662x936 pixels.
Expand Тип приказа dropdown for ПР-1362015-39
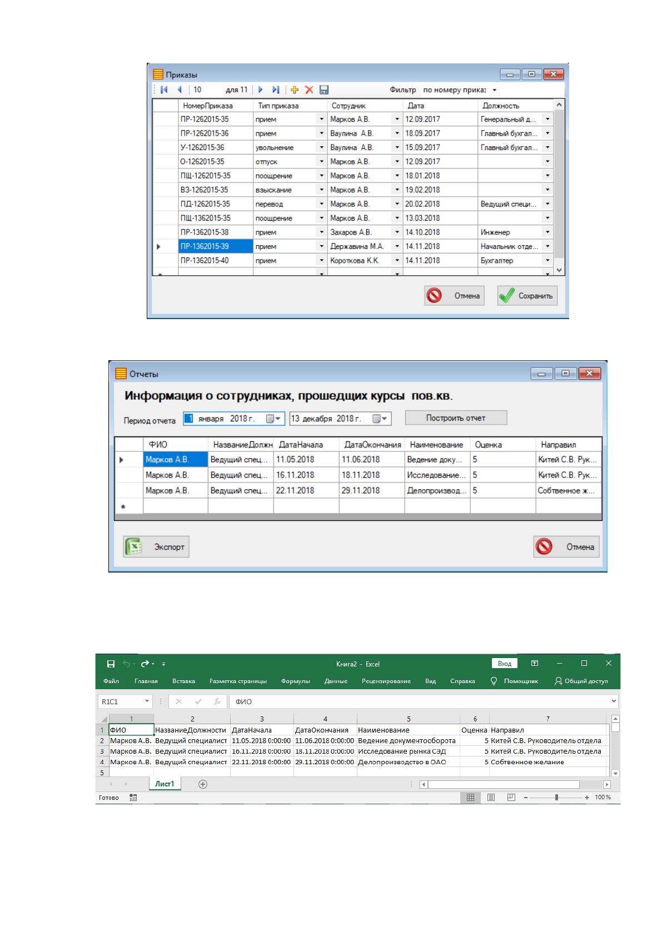[321, 246]
